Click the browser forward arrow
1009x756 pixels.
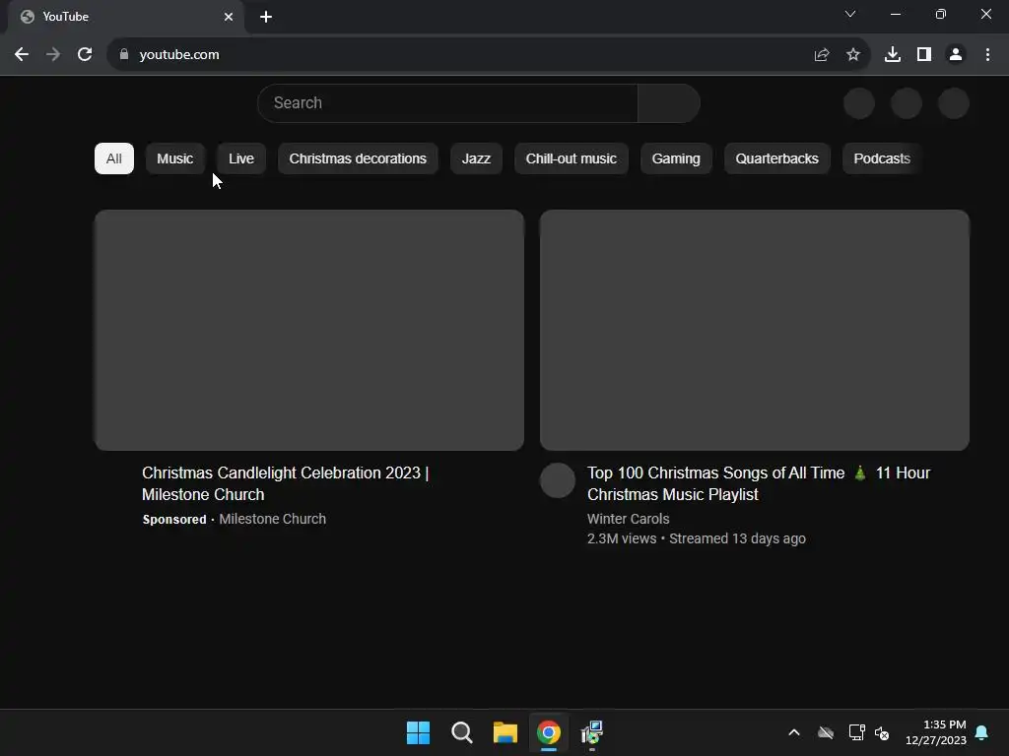(53, 55)
